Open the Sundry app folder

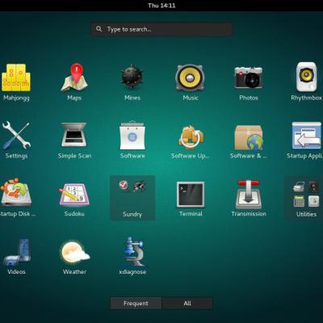(132, 198)
